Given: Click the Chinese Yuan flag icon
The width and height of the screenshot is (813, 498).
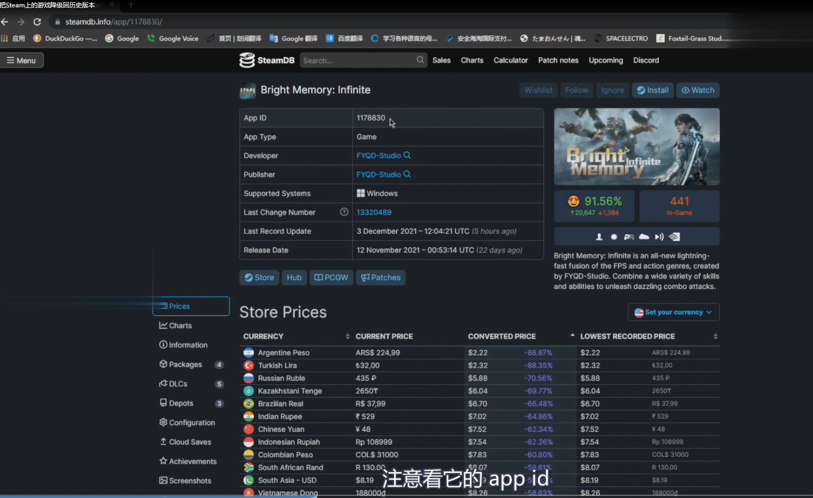Looking at the screenshot, I should (249, 429).
